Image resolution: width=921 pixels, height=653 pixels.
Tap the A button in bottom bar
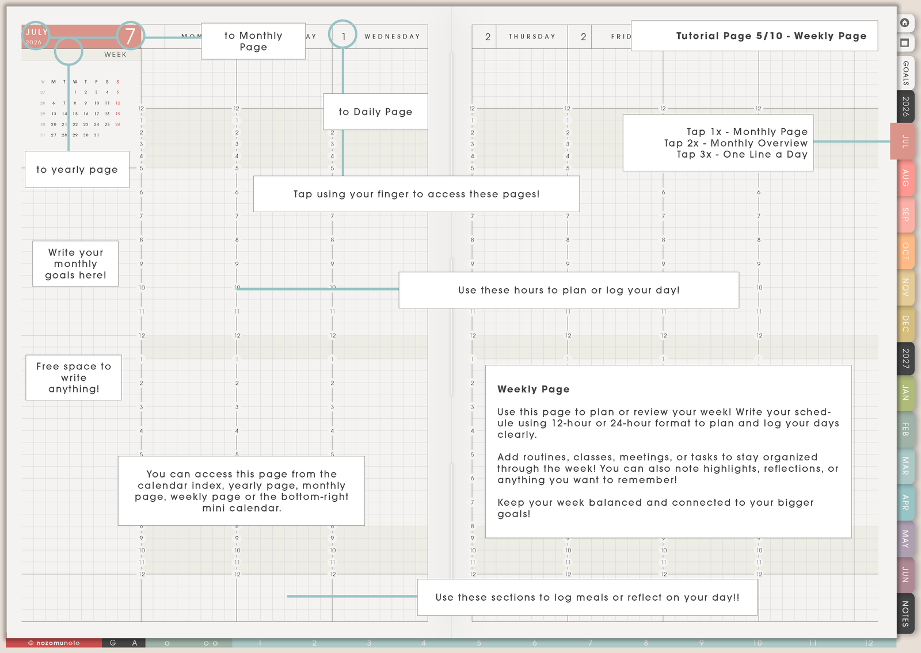click(135, 643)
